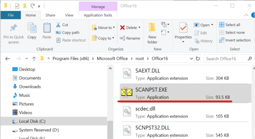Collapse the ribbon with chevron
This screenshot has height=139, width=255.
tap(246, 15)
